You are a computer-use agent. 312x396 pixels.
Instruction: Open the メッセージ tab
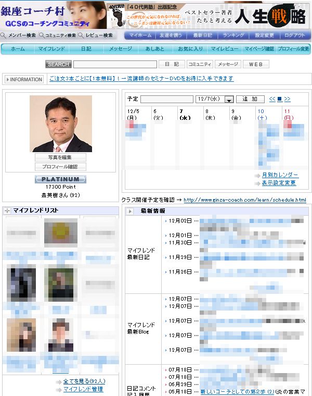point(121,49)
